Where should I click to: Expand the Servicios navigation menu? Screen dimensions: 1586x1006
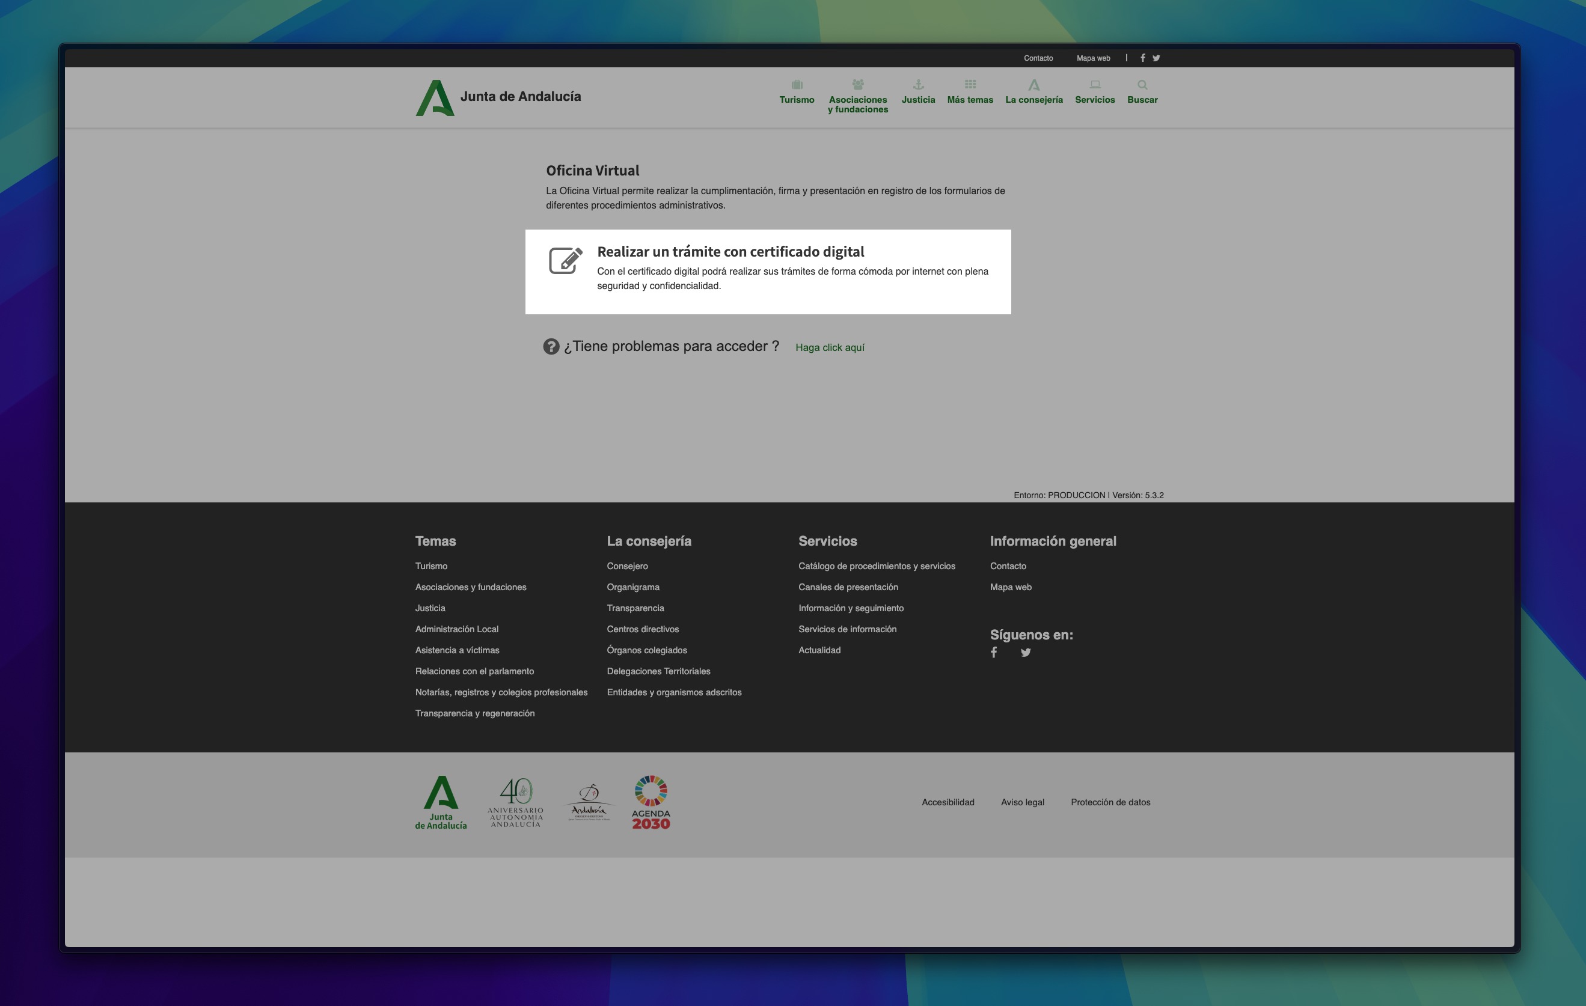pos(1094,92)
